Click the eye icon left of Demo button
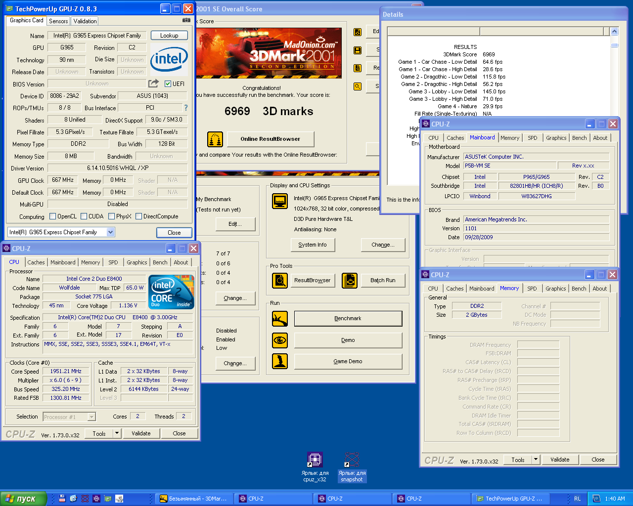 click(280, 340)
